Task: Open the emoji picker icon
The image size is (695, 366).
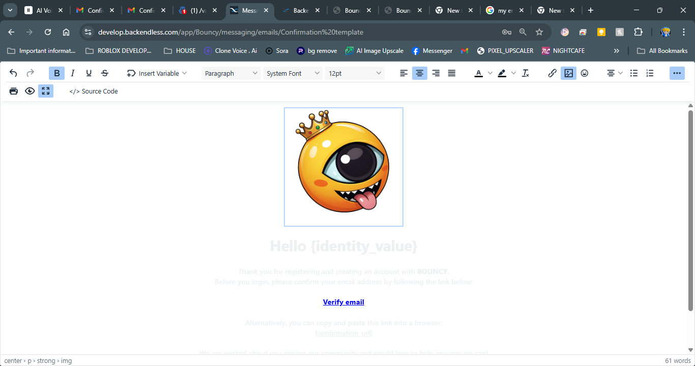Action: tap(585, 73)
